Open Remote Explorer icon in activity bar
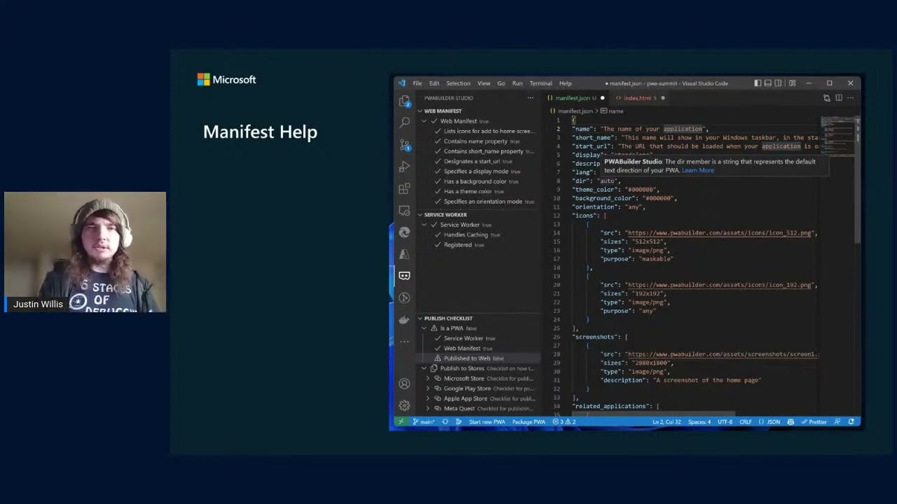 404,211
